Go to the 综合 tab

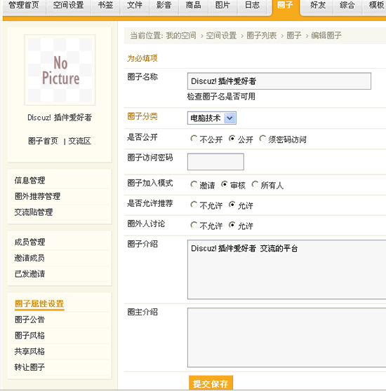(347, 6)
